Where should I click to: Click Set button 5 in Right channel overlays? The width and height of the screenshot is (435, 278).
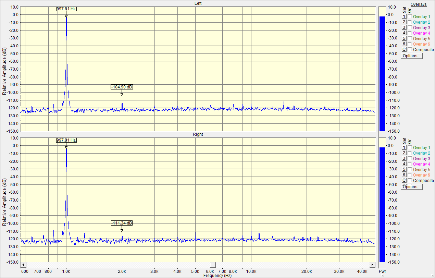pos(404,169)
